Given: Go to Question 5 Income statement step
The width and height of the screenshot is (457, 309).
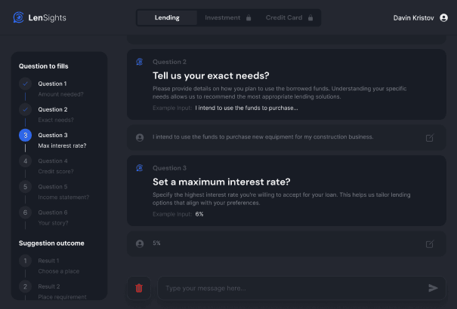Looking at the screenshot, I should coord(25,187).
